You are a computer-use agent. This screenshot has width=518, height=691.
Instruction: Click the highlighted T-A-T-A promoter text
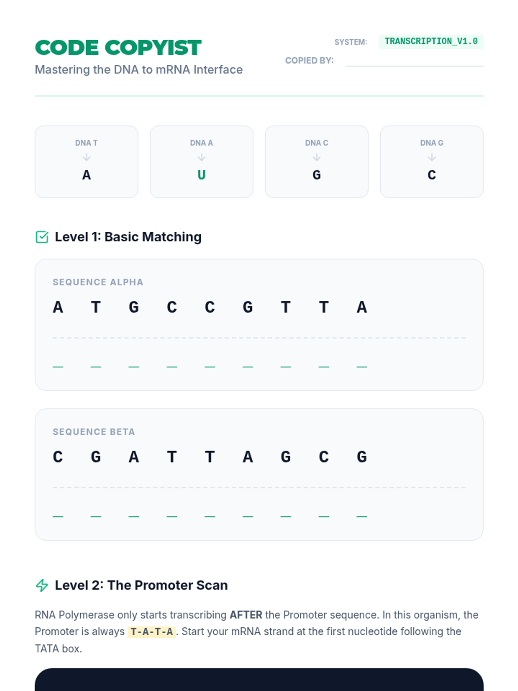152,632
